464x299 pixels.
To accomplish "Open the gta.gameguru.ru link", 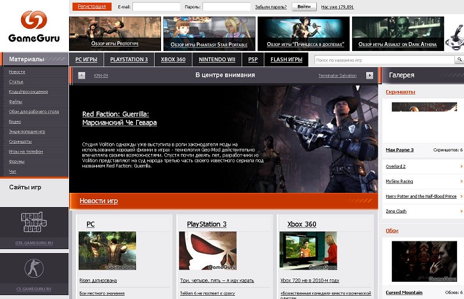I will coord(34,243).
